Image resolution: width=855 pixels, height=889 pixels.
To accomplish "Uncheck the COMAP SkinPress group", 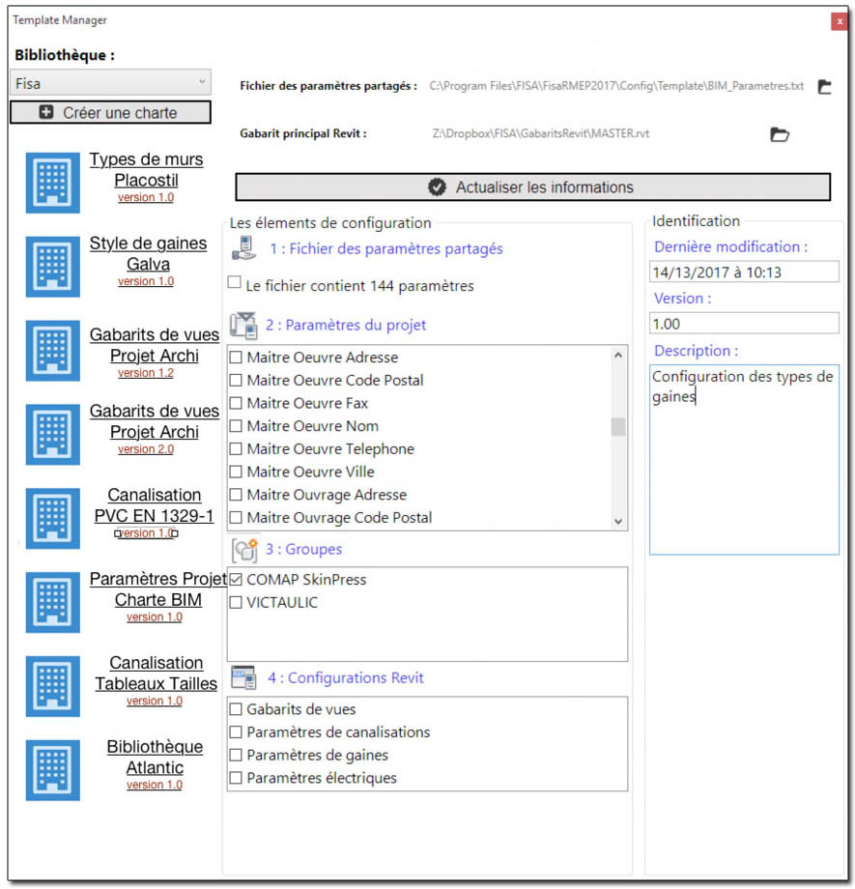I will (237, 580).
